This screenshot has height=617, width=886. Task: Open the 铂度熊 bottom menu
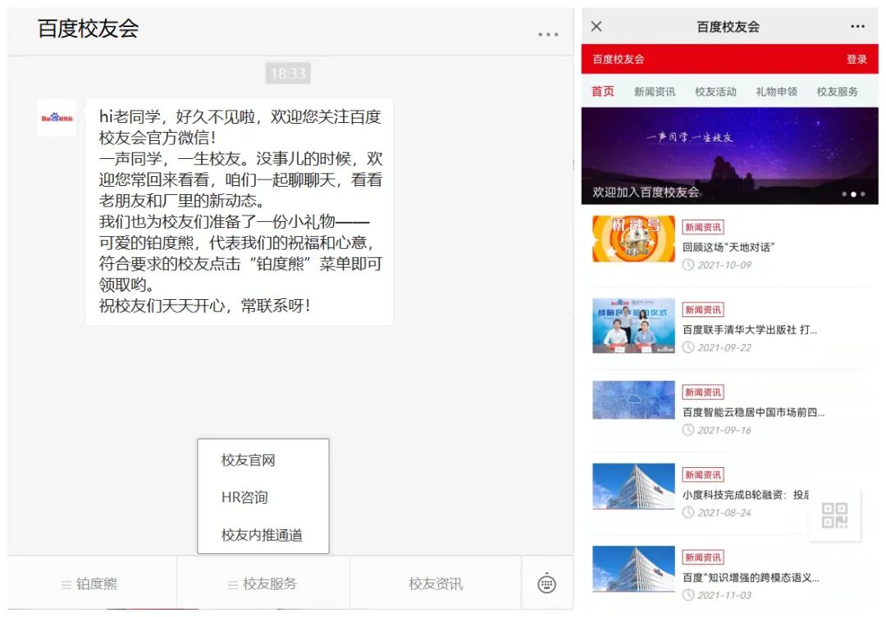(x=90, y=583)
